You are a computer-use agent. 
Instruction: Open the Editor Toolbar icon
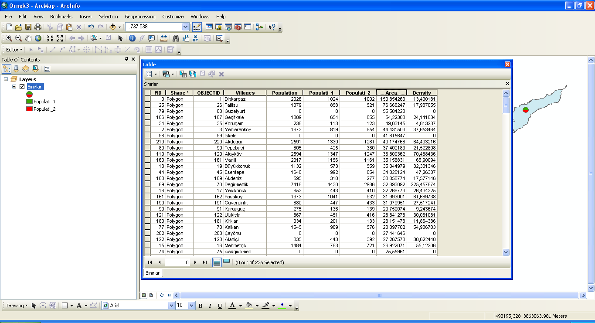tap(197, 27)
